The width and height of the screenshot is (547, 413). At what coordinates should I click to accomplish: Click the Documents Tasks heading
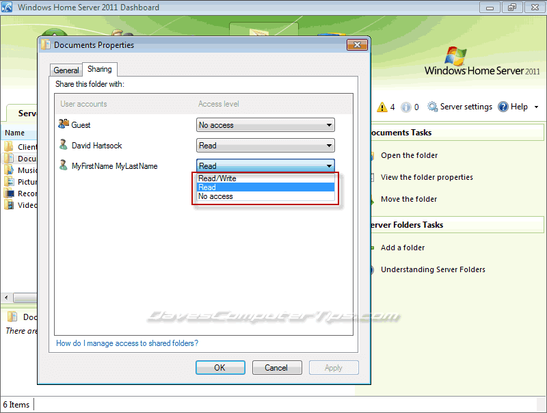coord(401,133)
